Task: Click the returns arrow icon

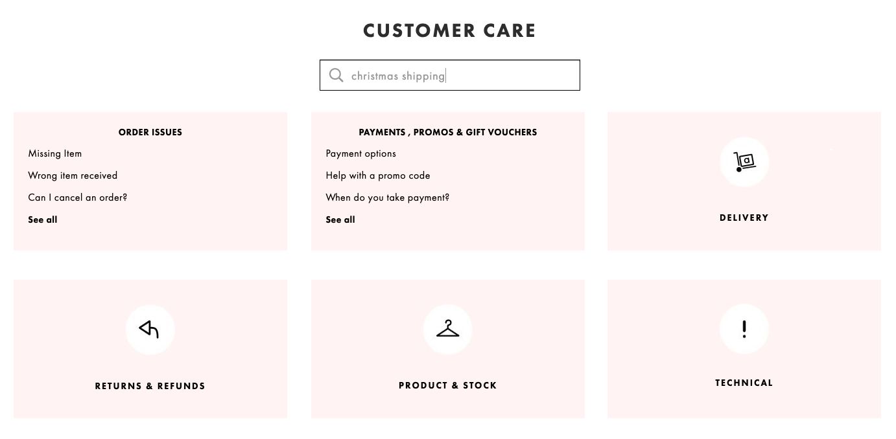Action: pyautogui.click(x=150, y=330)
